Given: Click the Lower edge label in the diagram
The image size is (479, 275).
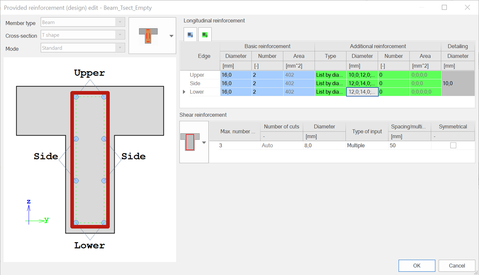Looking at the screenshot, I should pyautogui.click(x=89, y=245).
